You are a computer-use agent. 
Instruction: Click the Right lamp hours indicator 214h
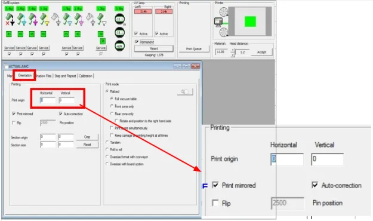[164, 11]
